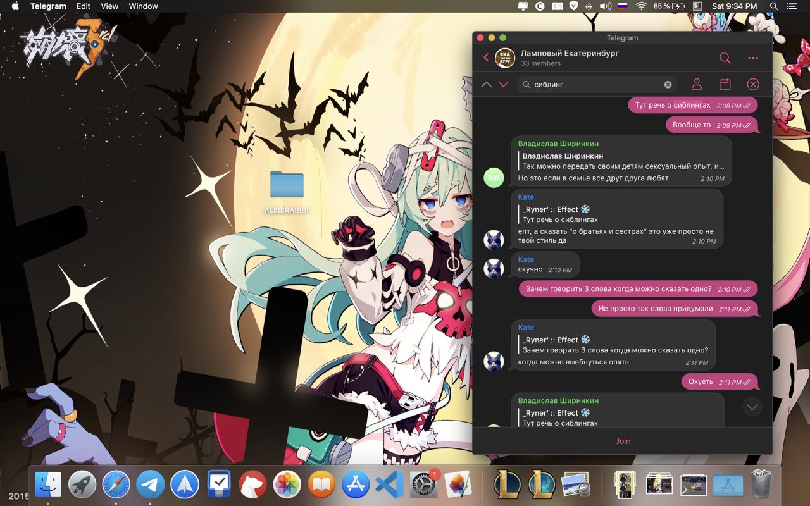Click Kate name above епт message

526,197
